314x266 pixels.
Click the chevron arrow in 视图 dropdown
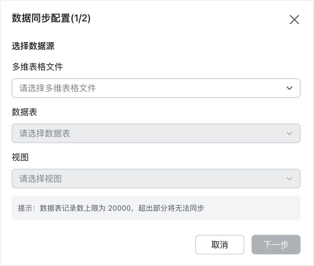[x=290, y=178]
